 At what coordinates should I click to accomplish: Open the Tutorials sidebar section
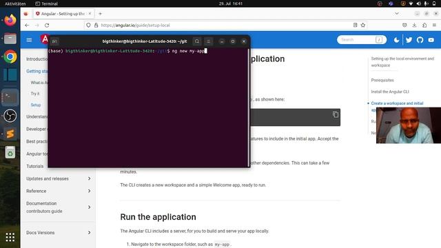coord(35,166)
